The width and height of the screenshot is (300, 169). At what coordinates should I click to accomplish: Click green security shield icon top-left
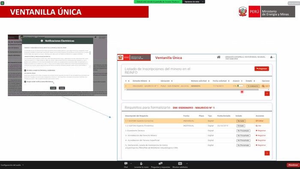tap(2, 3)
